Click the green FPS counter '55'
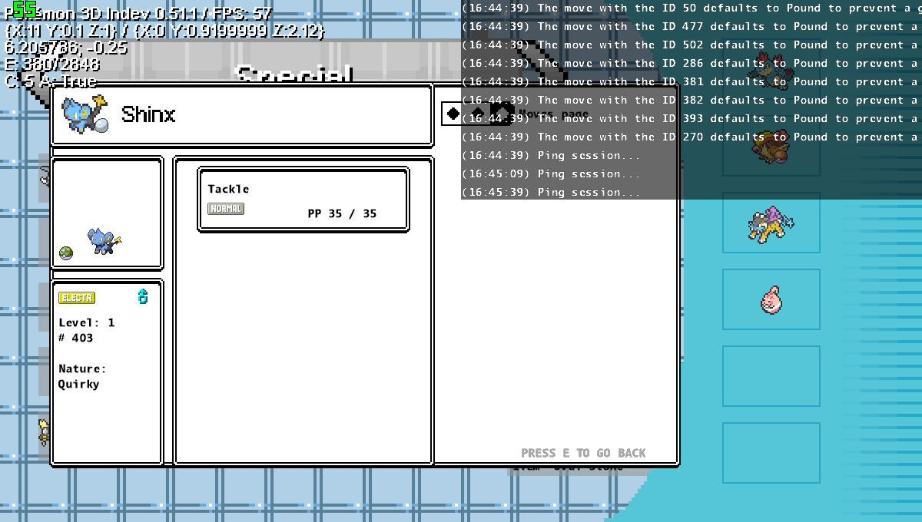The height and width of the screenshot is (522, 922). pyautogui.click(x=25, y=9)
